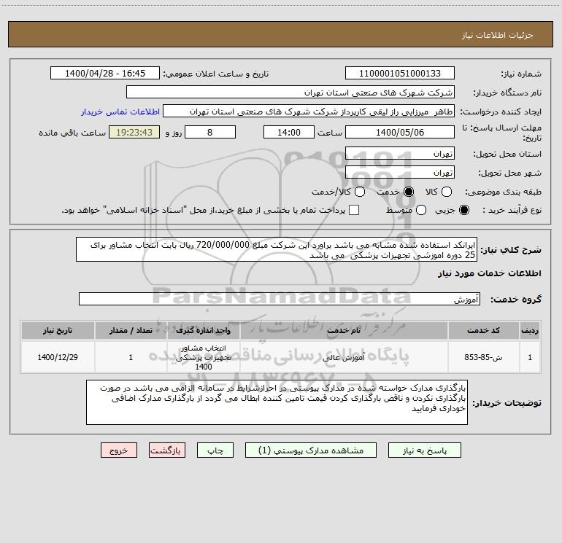Click the واحد اندازه گیری column header
The height and width of the screenshot is (543, 562).
(x=203, y=330)
